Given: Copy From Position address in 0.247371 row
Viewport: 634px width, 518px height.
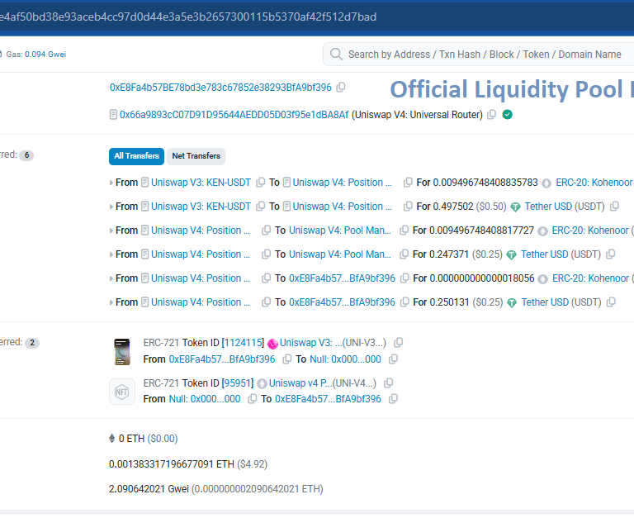Looking at the screenshot, I should coord(266,254).
